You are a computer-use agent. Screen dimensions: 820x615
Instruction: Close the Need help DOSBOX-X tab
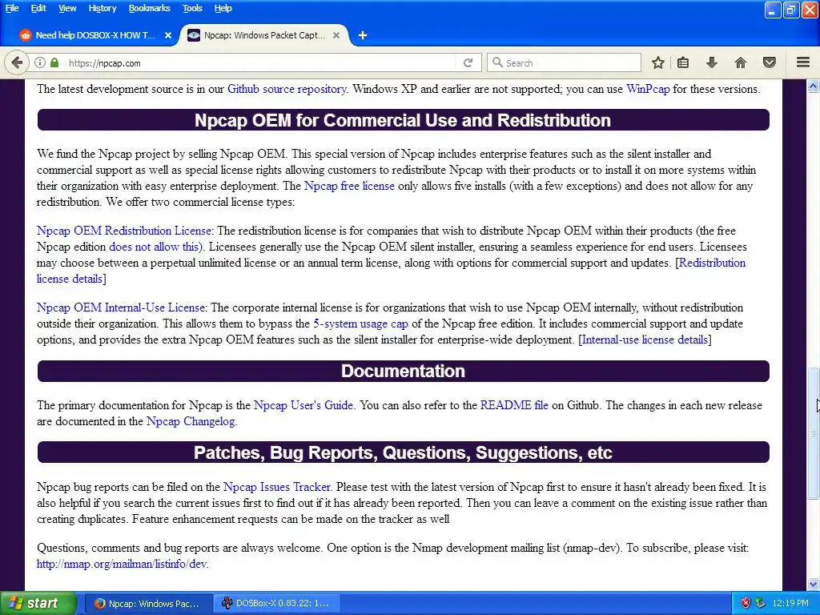(x=168, y=35)
